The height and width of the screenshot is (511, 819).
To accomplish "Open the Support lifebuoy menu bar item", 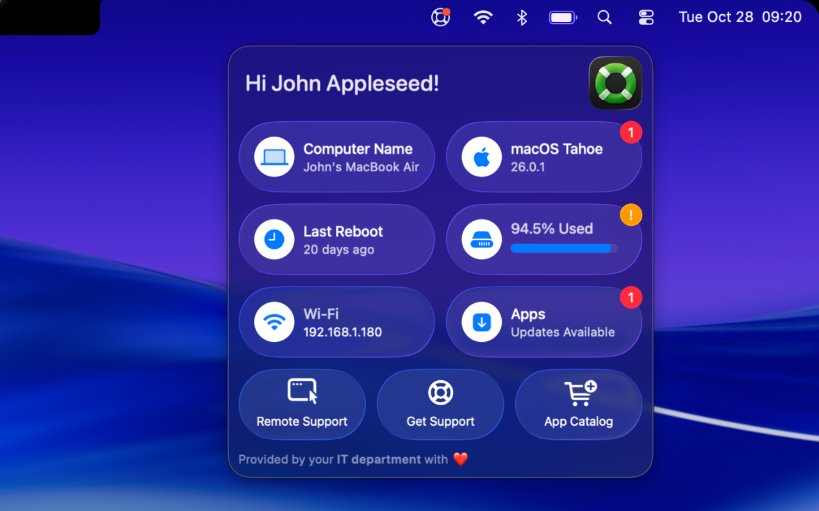I will coord(441,17).
